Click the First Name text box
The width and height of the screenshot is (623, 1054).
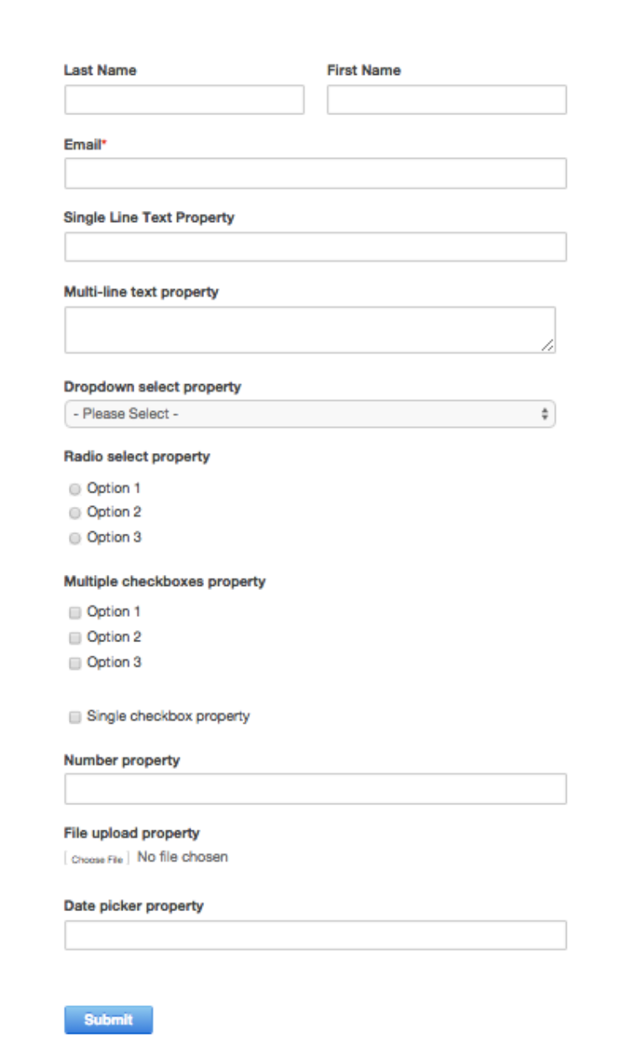point(447,100)
